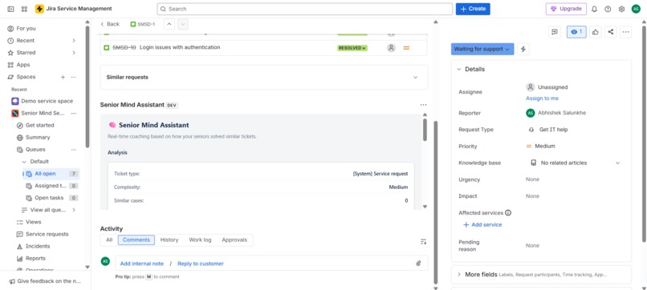Image resolution: width=647 pixels, height=290 pixels.
Task: Click Add internal note
Action: tap(142, 264)
